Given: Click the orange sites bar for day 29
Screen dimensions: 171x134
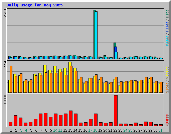Looking at the screenshot, I should (151, 85).
